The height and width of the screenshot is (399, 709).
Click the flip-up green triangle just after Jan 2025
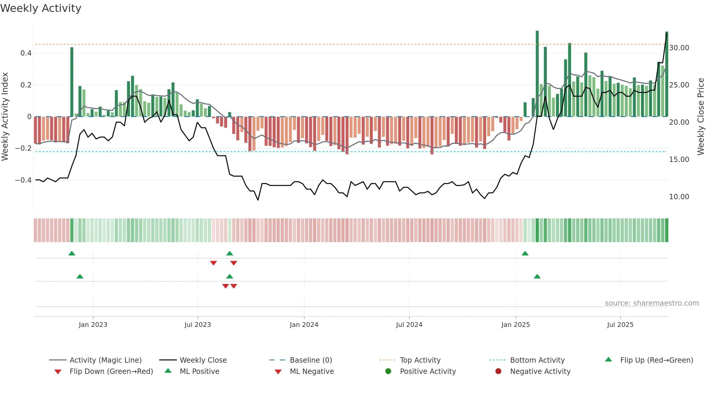pos(525,253)
